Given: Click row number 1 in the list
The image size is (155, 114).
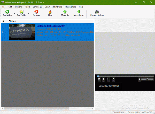Looking at the screenshot, I should coord(2,32).
